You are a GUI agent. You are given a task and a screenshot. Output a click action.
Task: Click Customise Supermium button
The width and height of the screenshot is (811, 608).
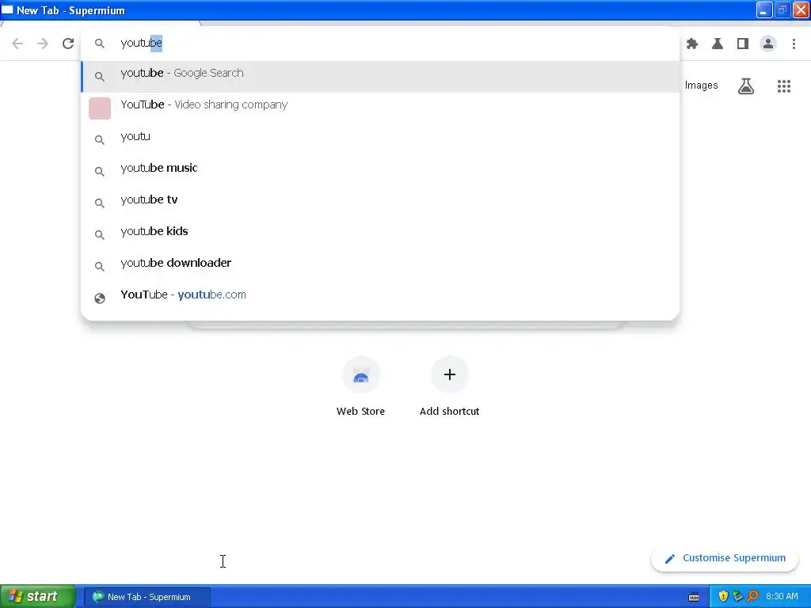click(x=725, y=558)
